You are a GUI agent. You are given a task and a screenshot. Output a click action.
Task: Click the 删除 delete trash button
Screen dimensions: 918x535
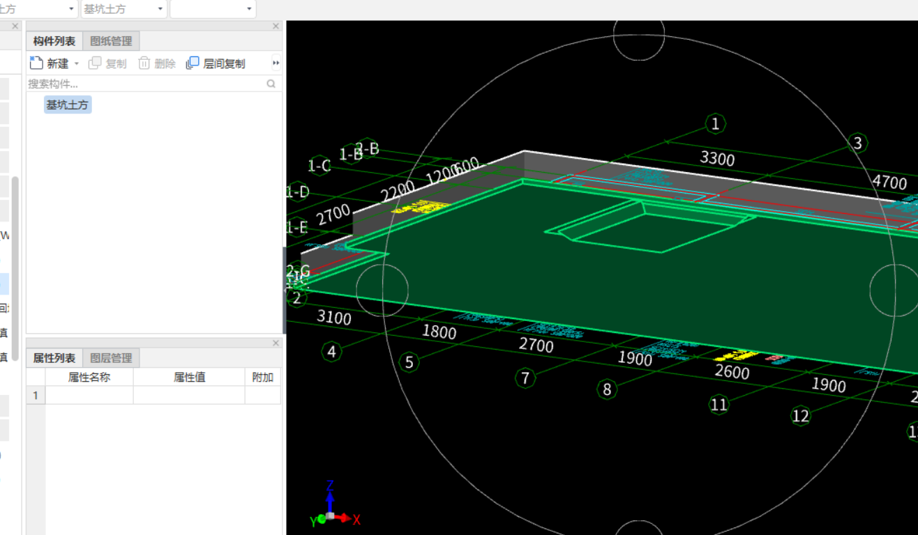tap(157, 63)
